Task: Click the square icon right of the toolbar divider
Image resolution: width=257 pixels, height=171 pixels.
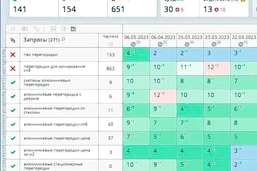Action: coord(54,29)
